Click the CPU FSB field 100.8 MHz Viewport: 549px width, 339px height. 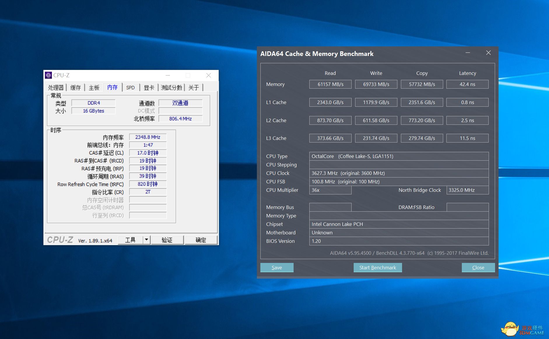coord(399,182)
